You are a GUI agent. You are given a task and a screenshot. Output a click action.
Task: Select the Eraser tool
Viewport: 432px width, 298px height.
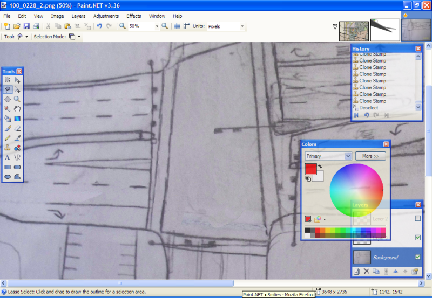pyautogui.click(x=17, y=128)
